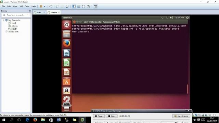Open the Library search filter dropdown arrow
Viewport: 219px width, 123px height.
[x=29, y=15]
